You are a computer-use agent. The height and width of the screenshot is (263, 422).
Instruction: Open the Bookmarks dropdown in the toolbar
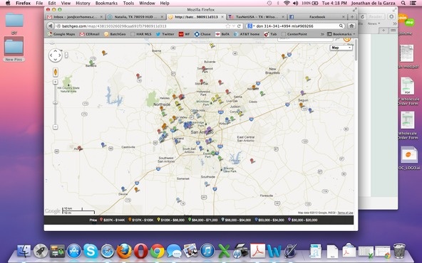pos(341,34)
